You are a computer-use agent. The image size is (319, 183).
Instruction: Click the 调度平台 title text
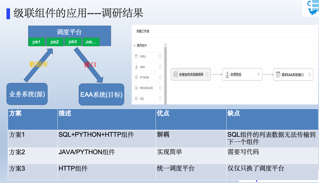click(x=69, y=32)
